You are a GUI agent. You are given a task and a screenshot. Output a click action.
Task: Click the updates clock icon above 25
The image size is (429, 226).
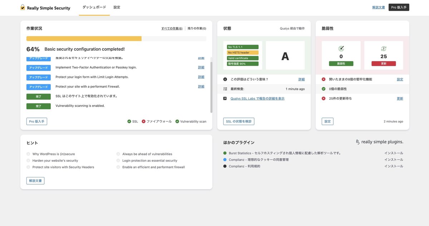coord(384,49)
